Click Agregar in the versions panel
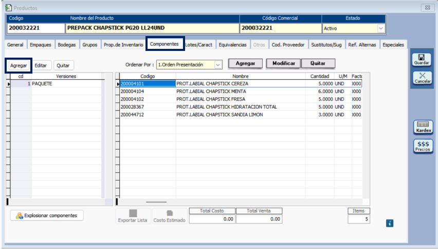Viewport: 438px width, 249px height. [x=19, y=65]
